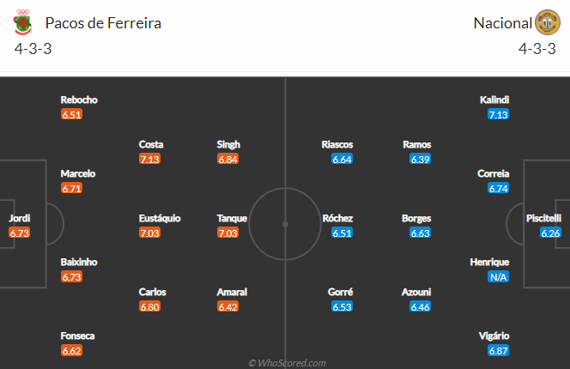Select Vigário's 6.87 rating badge
570x369 pixels.
tap(498, 351)
